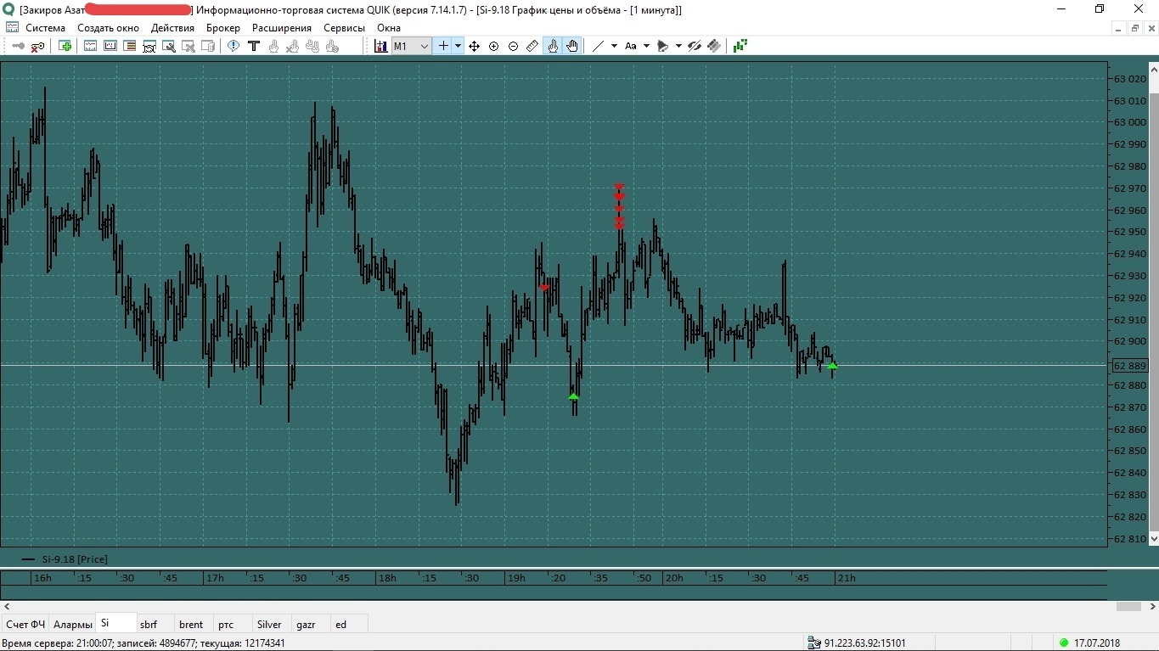Click the green plus add tab icon
Image resolution: width=1159 pixels, height=651 pixels.
click(65, 46)
